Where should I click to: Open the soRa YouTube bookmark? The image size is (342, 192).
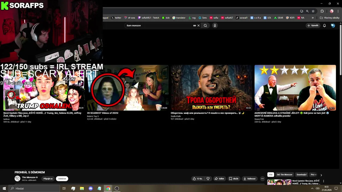[214, 18]
